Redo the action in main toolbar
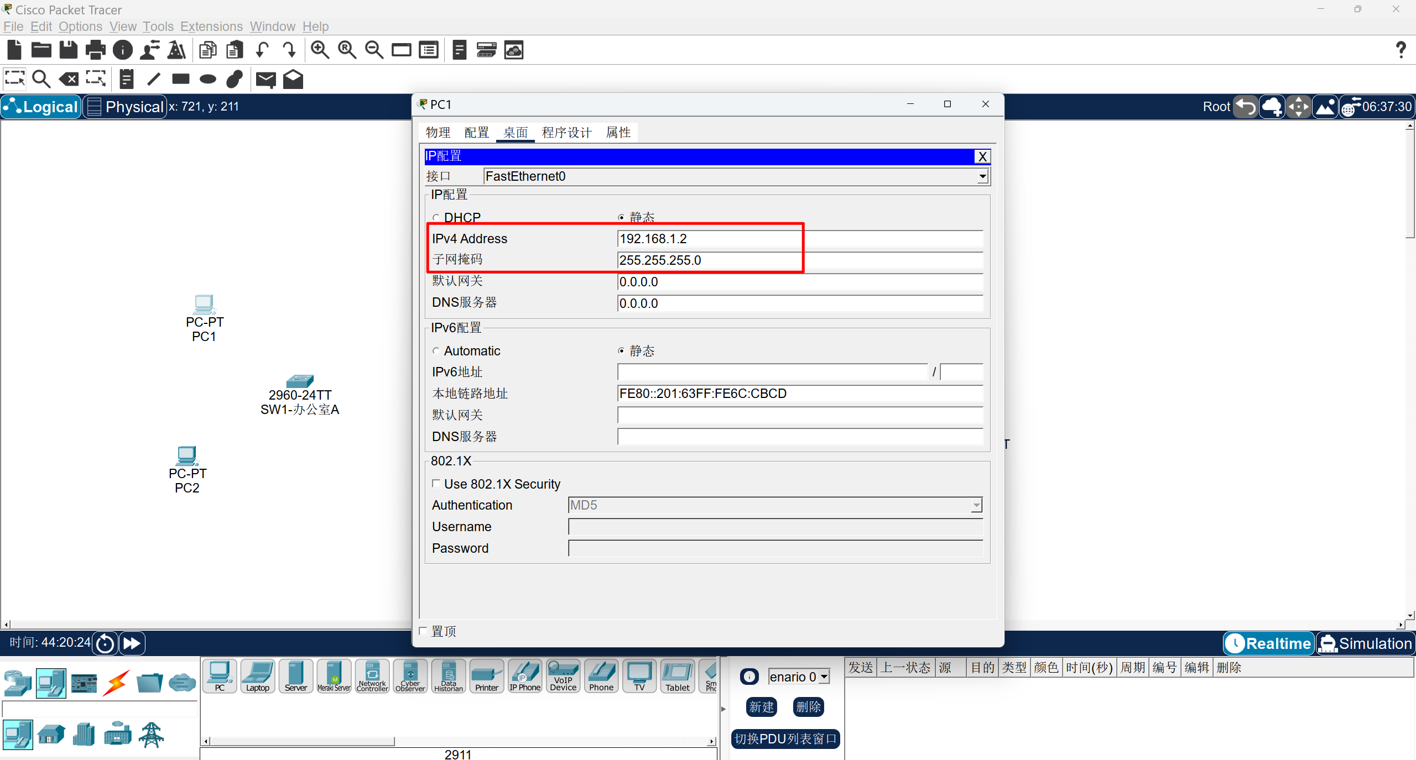This screenshot has height=760, width=1416. [289, 50]
